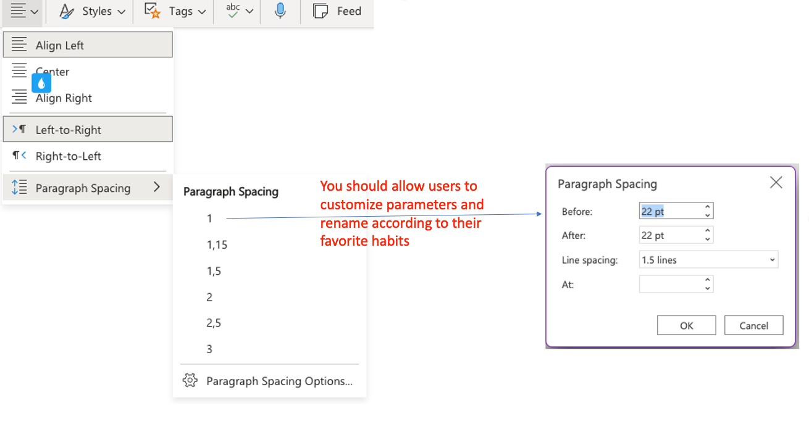Open the paragraph alignment dropdown in the toolbar
The width and height of the screenshot is (809, 434).
25,11
